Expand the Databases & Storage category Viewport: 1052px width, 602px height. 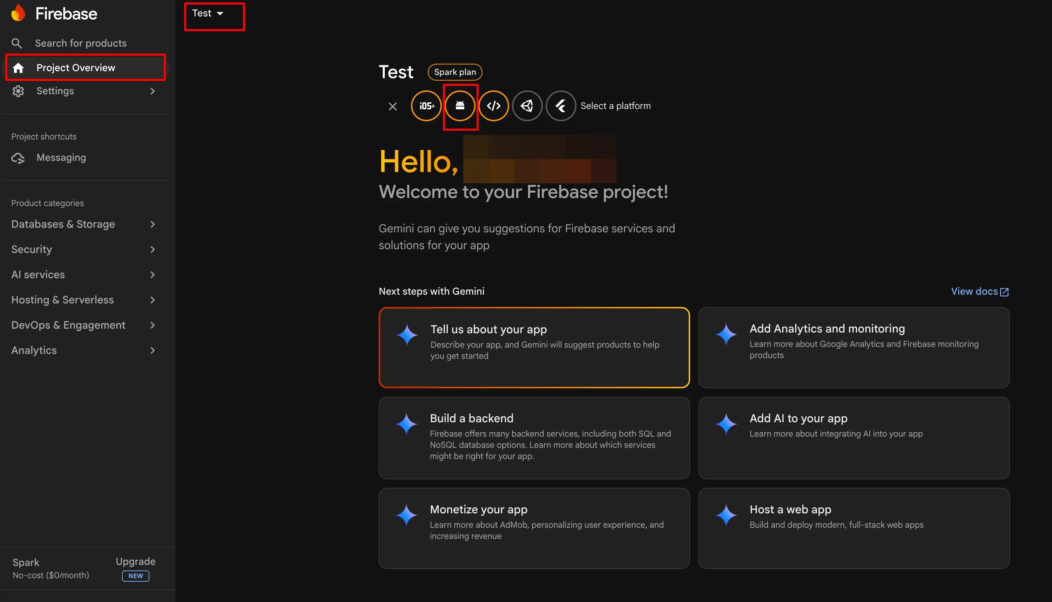(x=63, y=224)
